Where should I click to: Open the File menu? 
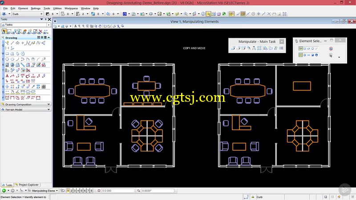tap(5, 8)
